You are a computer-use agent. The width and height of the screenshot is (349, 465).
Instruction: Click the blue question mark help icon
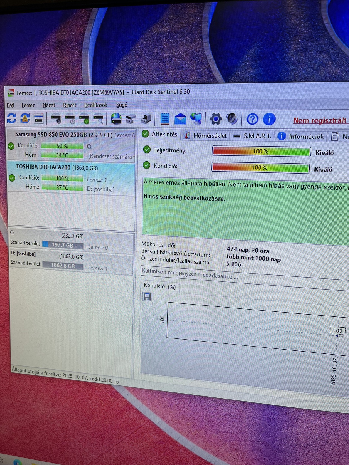pyautogui.click(x=252, y=119)
